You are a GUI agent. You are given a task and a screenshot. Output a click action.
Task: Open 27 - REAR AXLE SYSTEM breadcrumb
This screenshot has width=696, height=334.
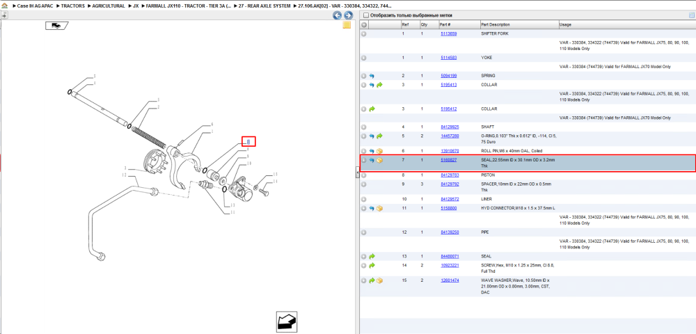pyautogui.click(x=265, y=6)
